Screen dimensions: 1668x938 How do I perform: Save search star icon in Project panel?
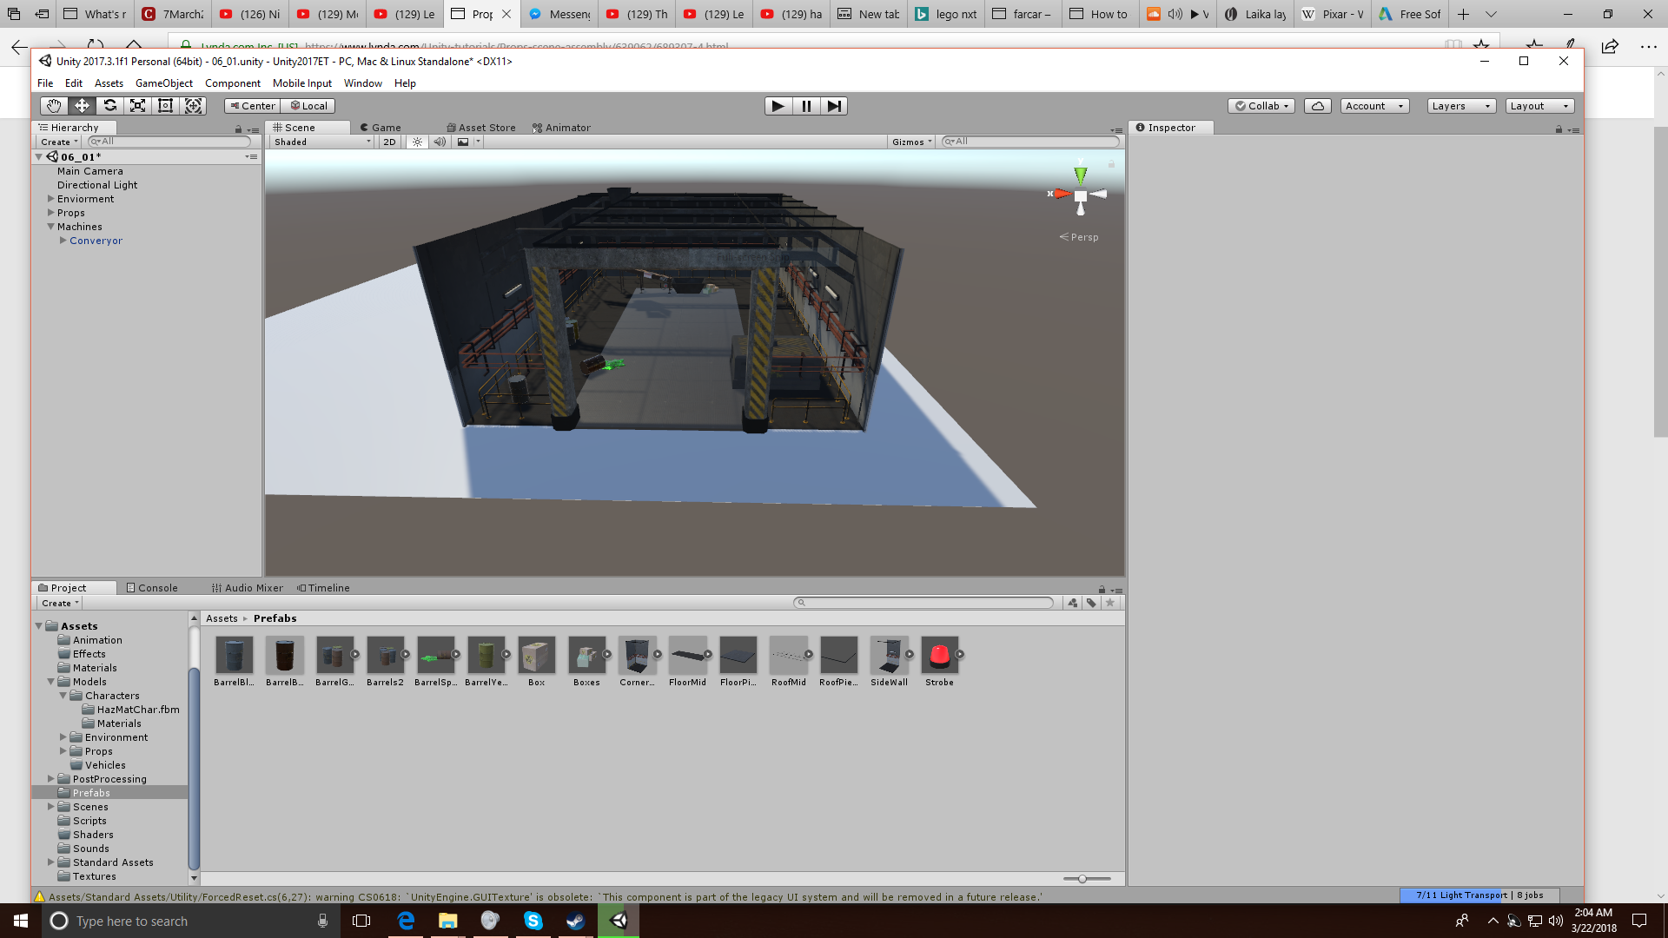pyautogui.click(x=1110, y=603)
